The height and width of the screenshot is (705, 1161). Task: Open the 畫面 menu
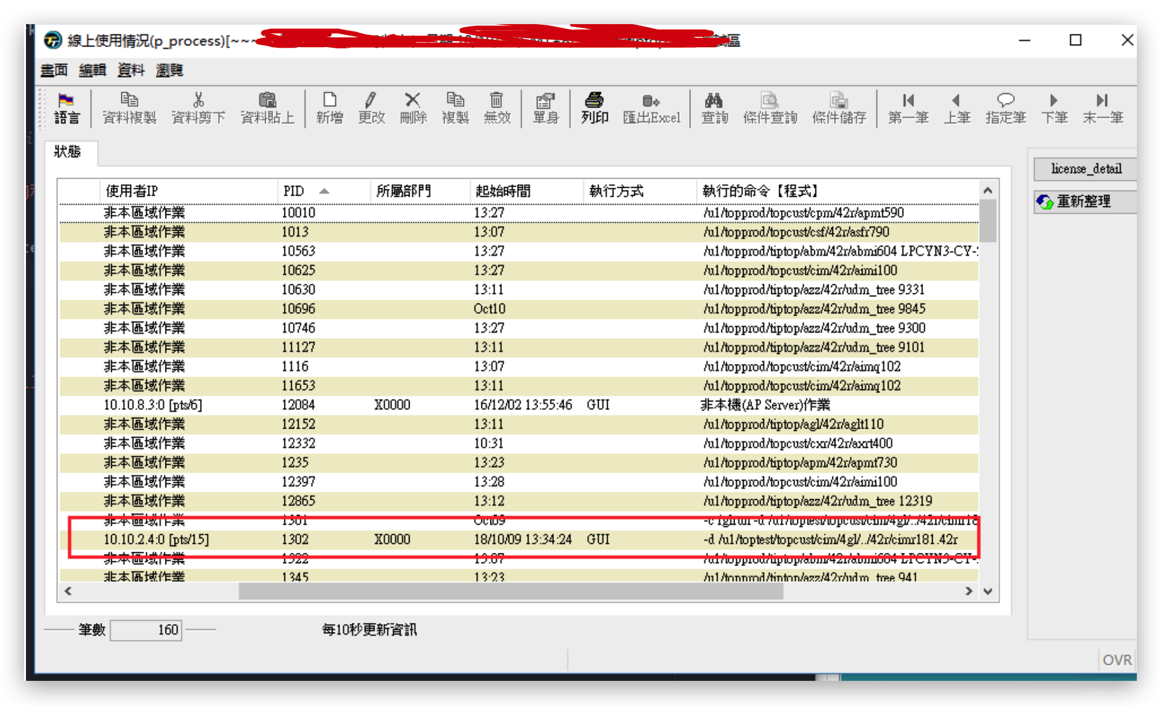(x=54, y=71)
